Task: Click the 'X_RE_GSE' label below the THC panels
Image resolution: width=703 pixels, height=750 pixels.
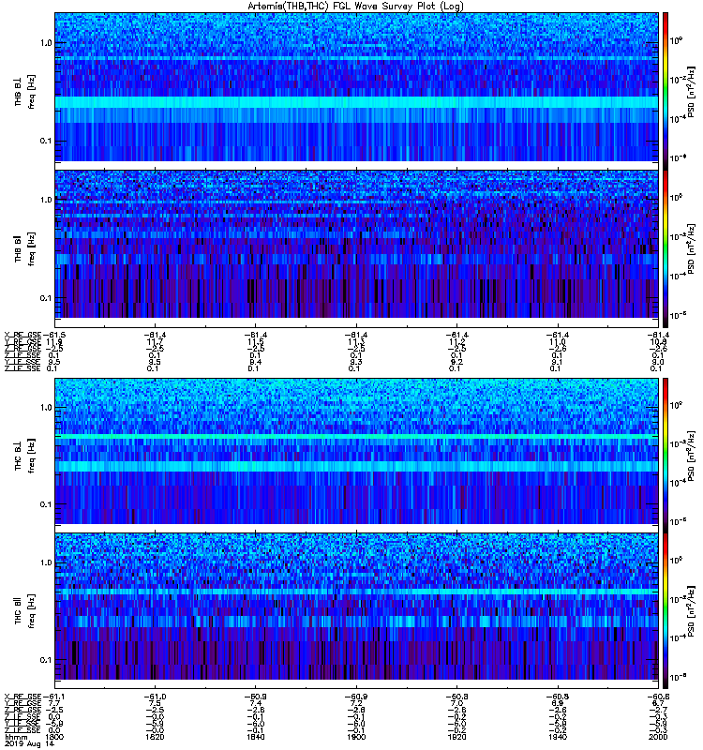Action: point(22,697)
